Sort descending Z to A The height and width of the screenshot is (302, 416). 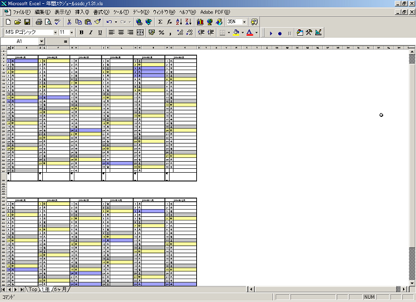coord(188,22)
